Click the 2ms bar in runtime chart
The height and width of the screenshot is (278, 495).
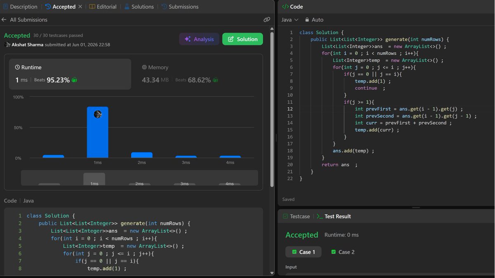[x=142, y=155]
